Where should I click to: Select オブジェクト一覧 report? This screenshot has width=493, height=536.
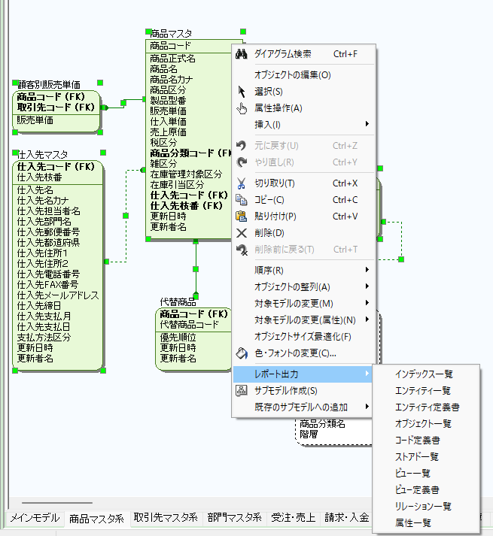coord(426,423)
